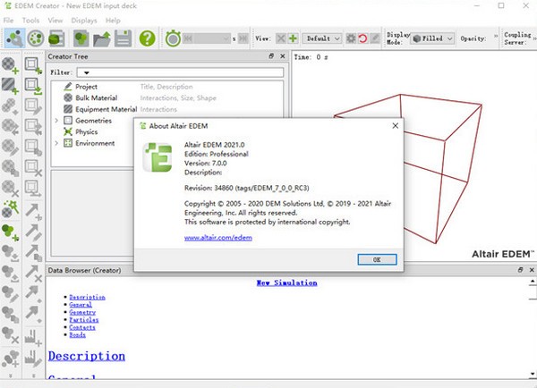Open the Displays menu

pos(84,19)
